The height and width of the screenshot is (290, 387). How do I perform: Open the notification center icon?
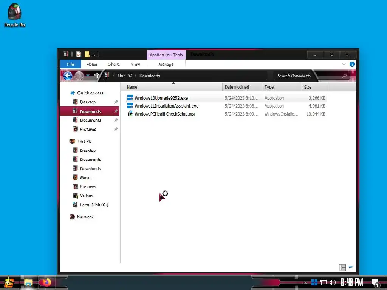pyautogui.click(x=375, y=283)
